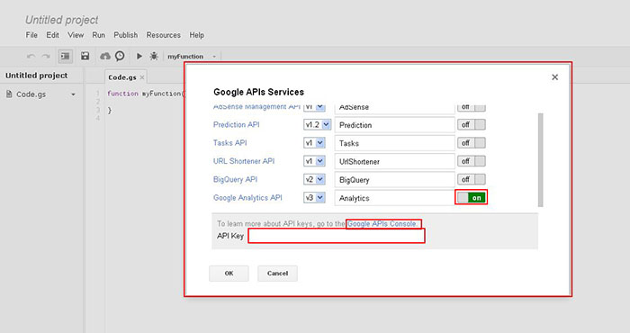Image resolution: width=630 pixels, height=333 pixels.
Task: Turn off the Google Analytics API switch
Action: pos(472,198)
